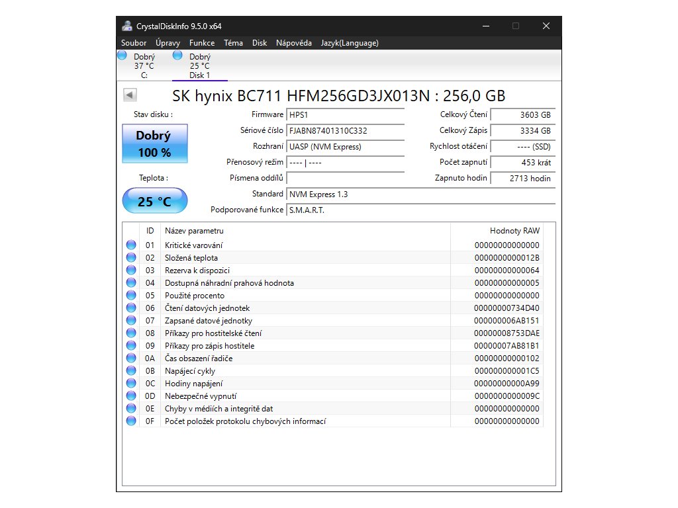Screen dimensions: 678x508
Task: Click the status orb for Kritické varování
Action: [130, 245]
